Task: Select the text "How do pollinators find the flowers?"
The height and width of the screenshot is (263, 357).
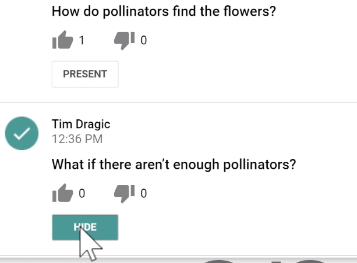Action: pos(164,11)
